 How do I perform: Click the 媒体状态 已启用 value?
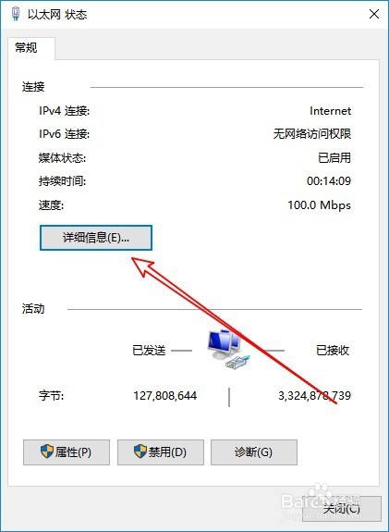(x=334, y=158)
